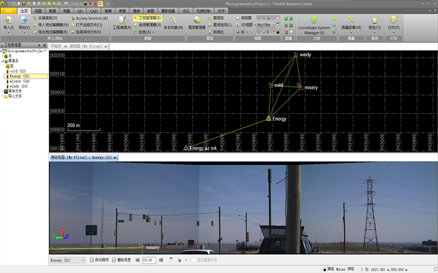Viewport: 438px width, 273px height.
Task: Pin the 工程管理器 panel
Action: 39,45
